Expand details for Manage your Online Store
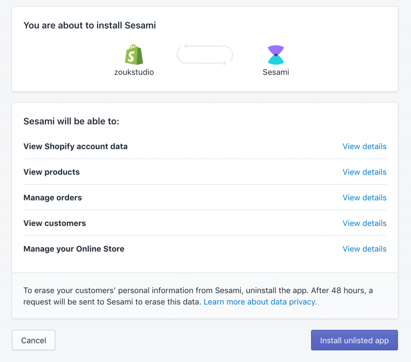The image size is (411, 362). 364,249
